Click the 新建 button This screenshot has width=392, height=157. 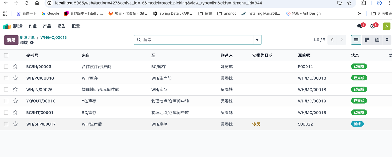pos(11,40)
